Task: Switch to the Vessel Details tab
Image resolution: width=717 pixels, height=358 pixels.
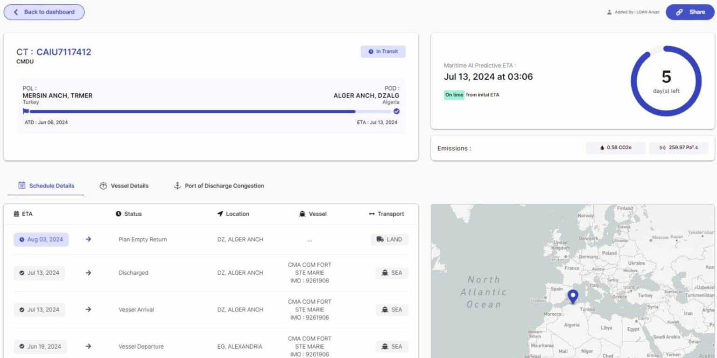Action: (124, 185)
